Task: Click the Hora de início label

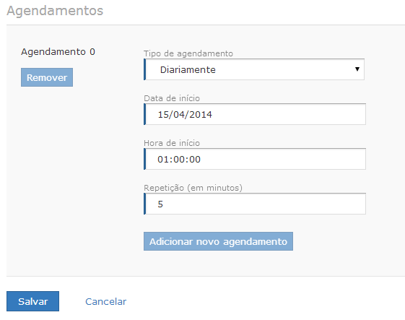Action: pyautogui.click(x=172, y=143)
